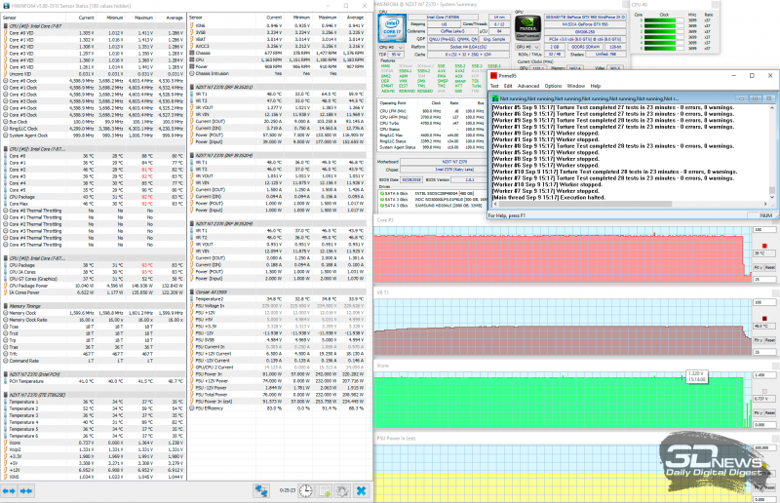Screen dimensions: 780x503
Task: Click the Memory Clock sensor row icon
Action: [x=6, y=313]
